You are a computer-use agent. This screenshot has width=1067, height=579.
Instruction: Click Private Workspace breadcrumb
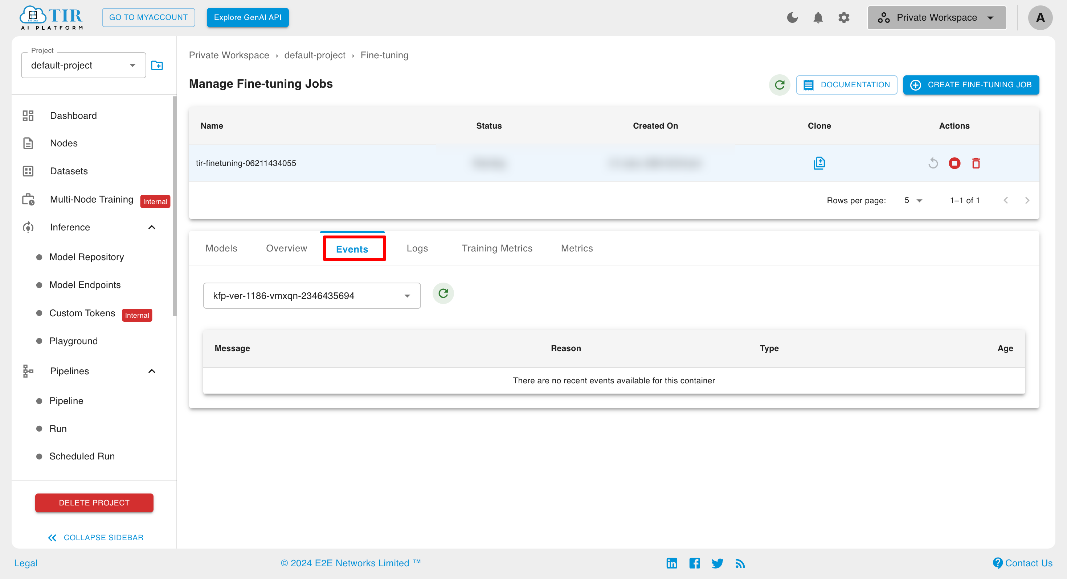pos(229,55)
